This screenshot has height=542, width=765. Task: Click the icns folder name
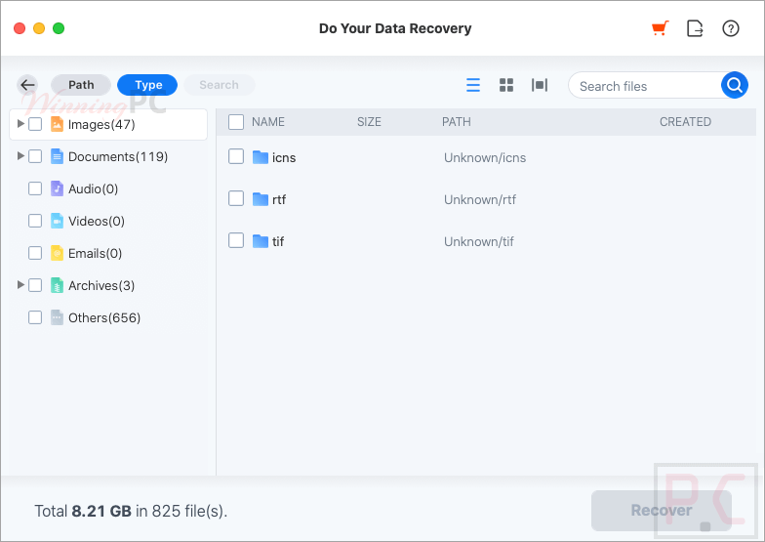coord(284,158)
